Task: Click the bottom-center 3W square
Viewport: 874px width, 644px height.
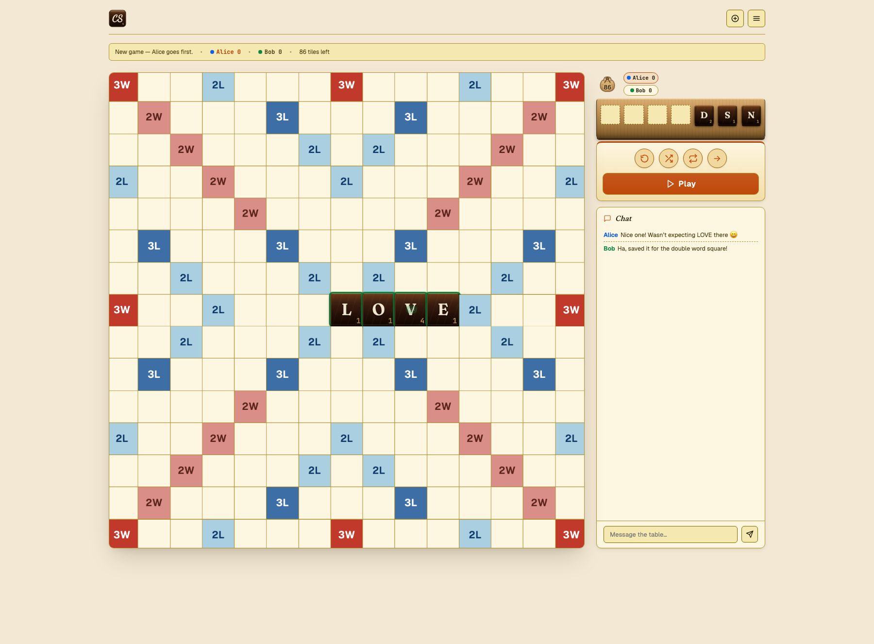Action: tap(347, 534)
